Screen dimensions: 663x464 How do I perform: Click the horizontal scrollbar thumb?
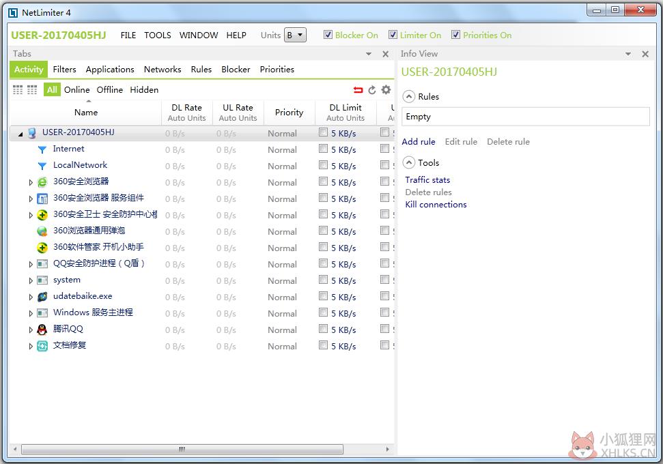pos(182,449)
